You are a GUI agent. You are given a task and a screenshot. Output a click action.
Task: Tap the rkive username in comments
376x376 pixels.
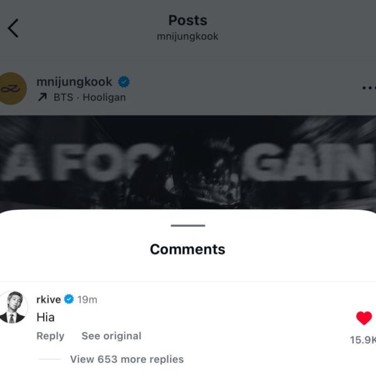pos(49,300)
